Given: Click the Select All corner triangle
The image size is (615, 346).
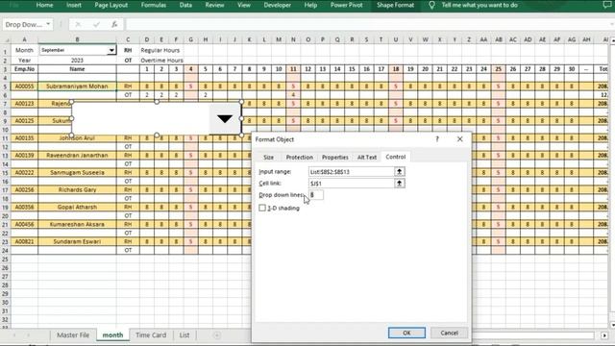Looking at the screenshot, I should [x=6, y=39].
